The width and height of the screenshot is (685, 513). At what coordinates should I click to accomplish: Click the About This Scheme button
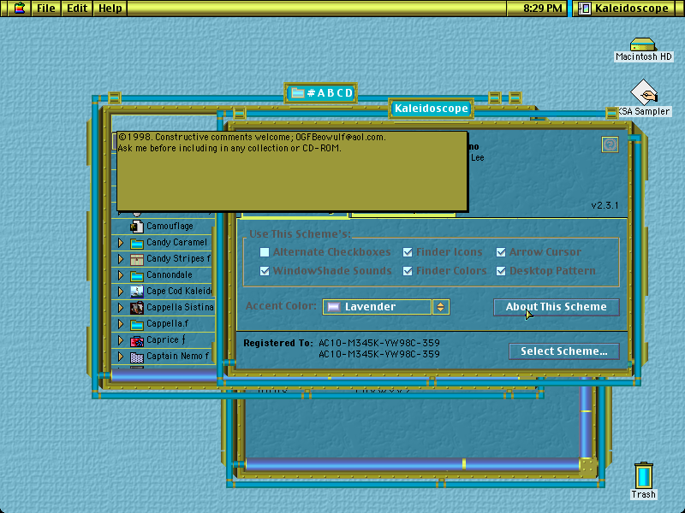pyautogui.click(x=556, y=307)
